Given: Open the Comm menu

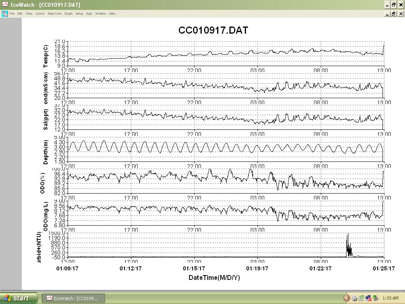Looking at the screenshot, I should point(40,14).
